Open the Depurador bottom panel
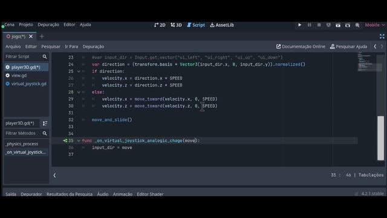Image resolution: width=387 pixels, height=218 pixels. [31, 194]
